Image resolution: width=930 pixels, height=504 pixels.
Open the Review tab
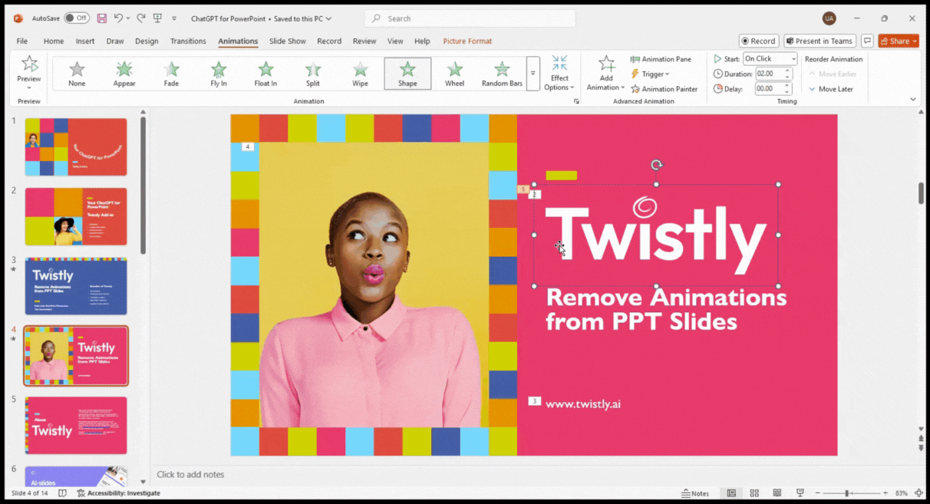364,41
